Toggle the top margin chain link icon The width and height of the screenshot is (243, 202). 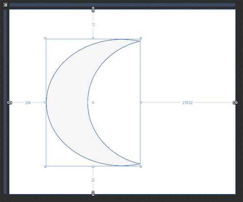click(93, 9)
